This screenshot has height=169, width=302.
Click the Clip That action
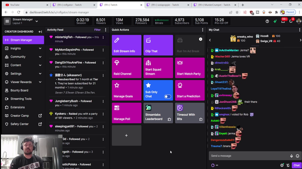click(x=158, y=45)
